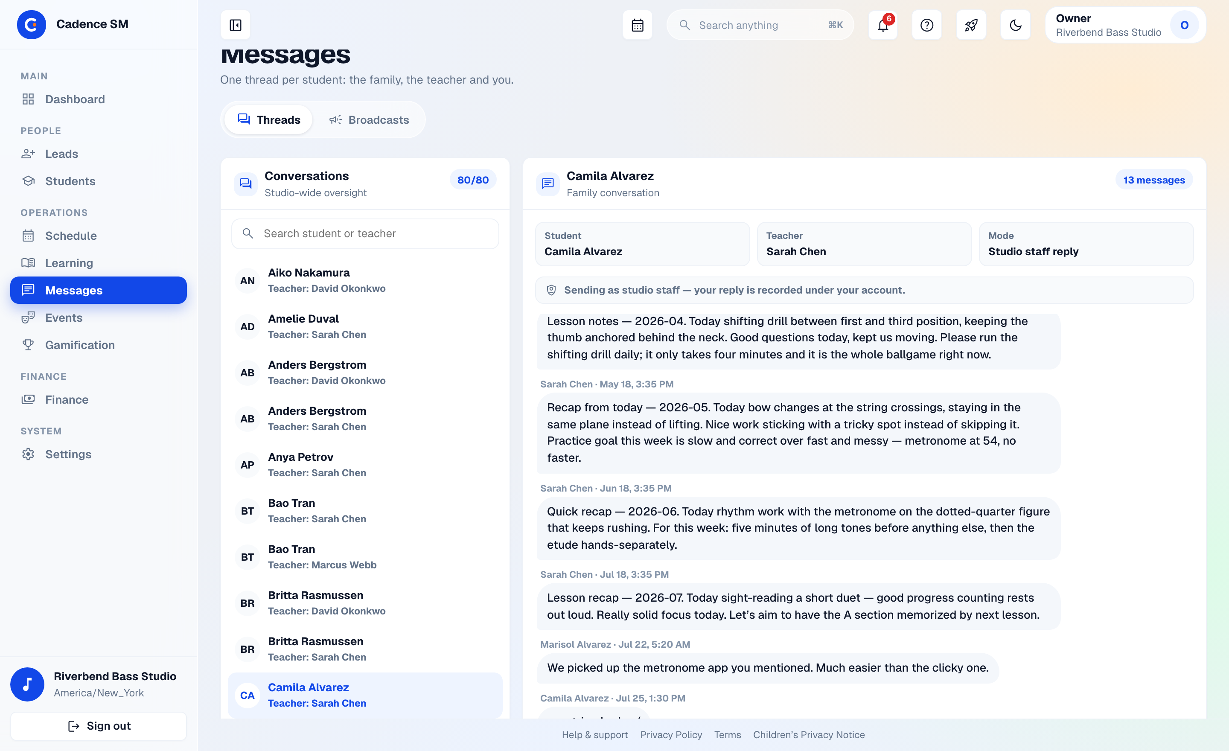Open Children's Privacy Notice link

(x=809, y=734)
